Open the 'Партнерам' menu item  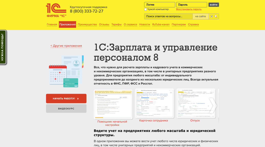click(179, 25)
